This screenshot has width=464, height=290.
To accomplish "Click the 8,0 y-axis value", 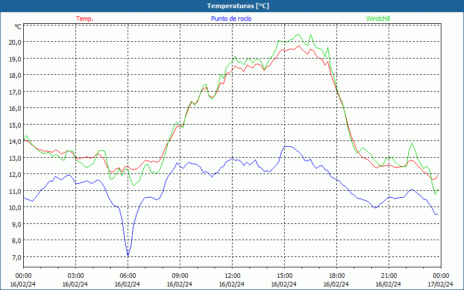I will (17, 240).
